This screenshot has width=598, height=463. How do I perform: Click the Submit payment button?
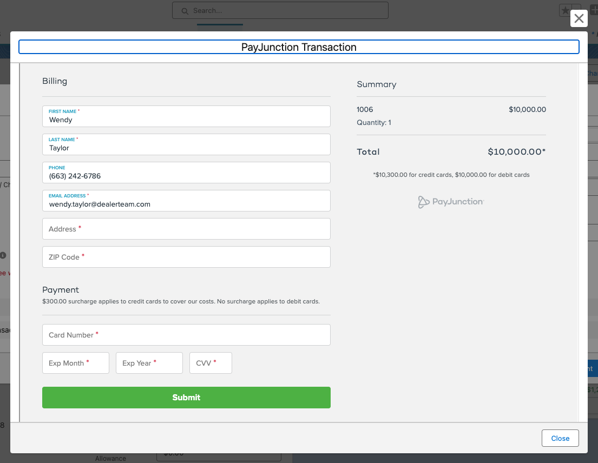point(186,398)
